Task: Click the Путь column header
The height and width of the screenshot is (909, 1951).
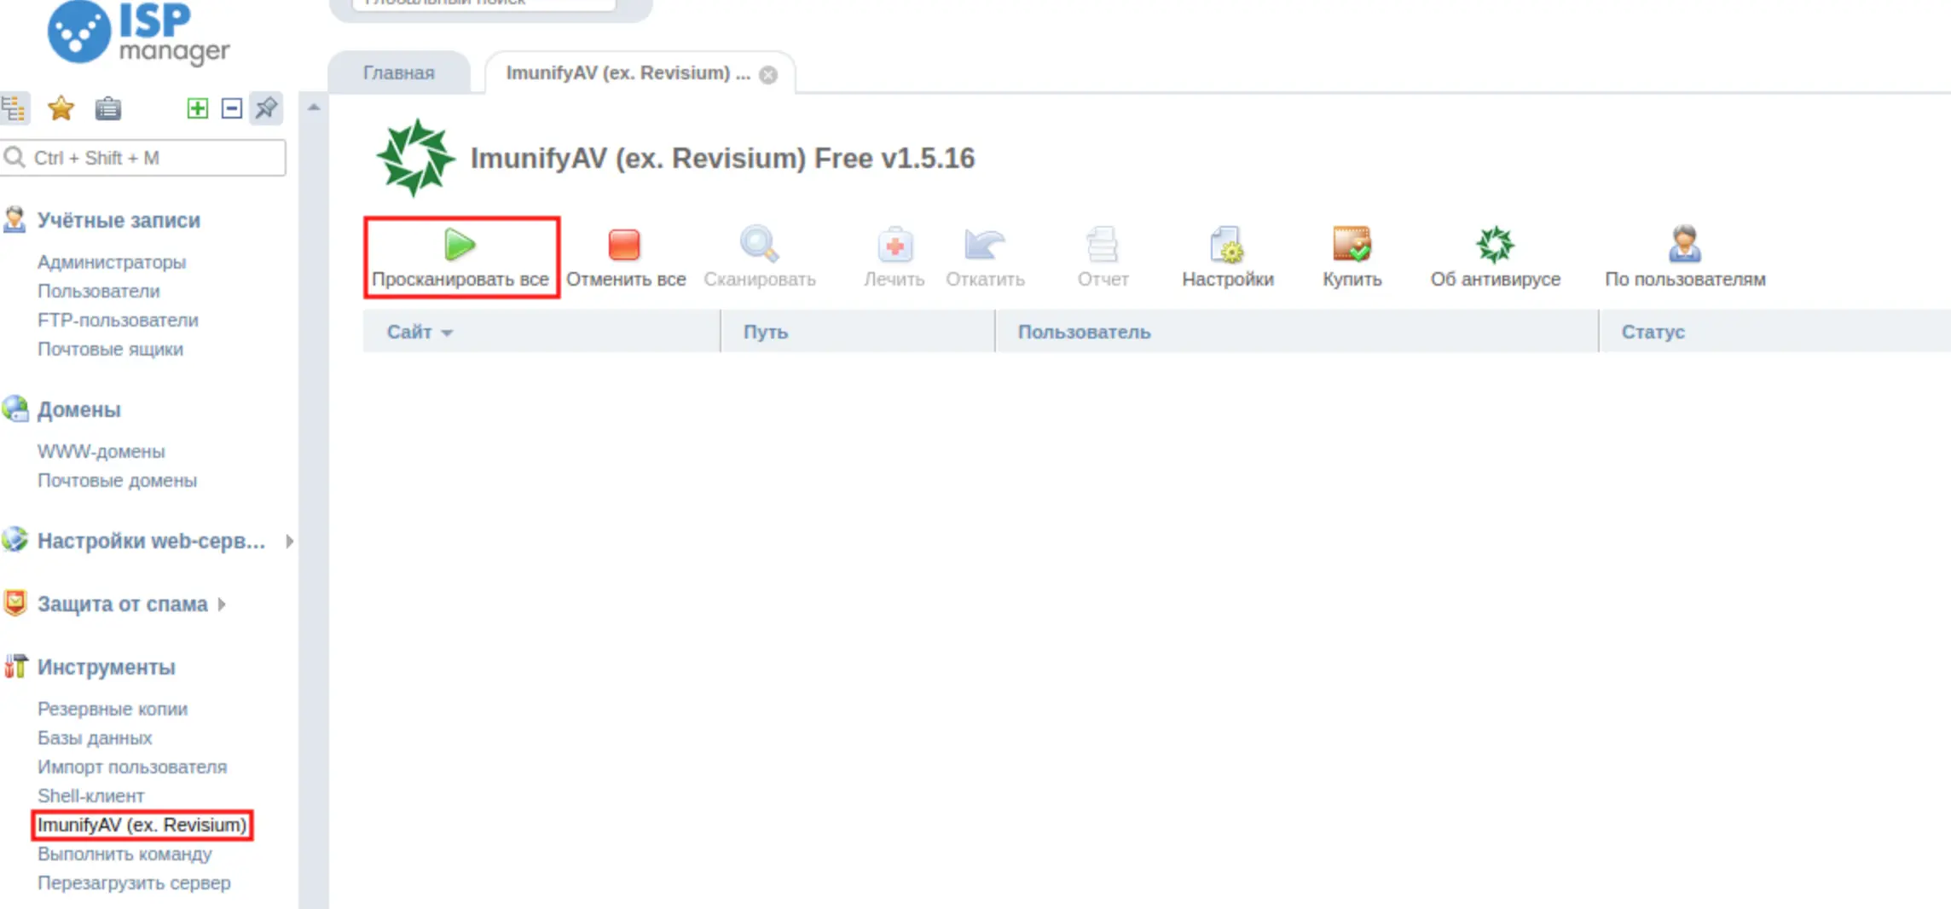Action: coord(858,332)
